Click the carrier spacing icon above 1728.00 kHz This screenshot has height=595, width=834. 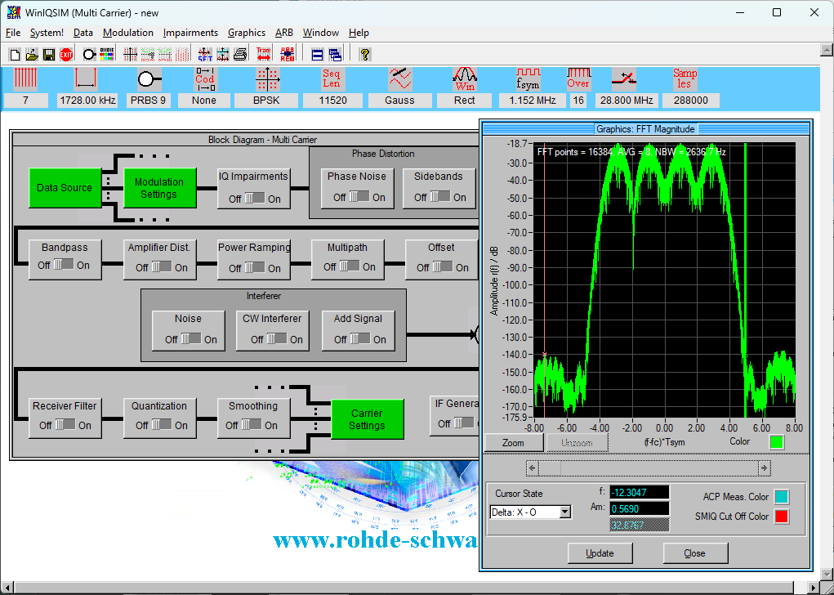(86, 78)
